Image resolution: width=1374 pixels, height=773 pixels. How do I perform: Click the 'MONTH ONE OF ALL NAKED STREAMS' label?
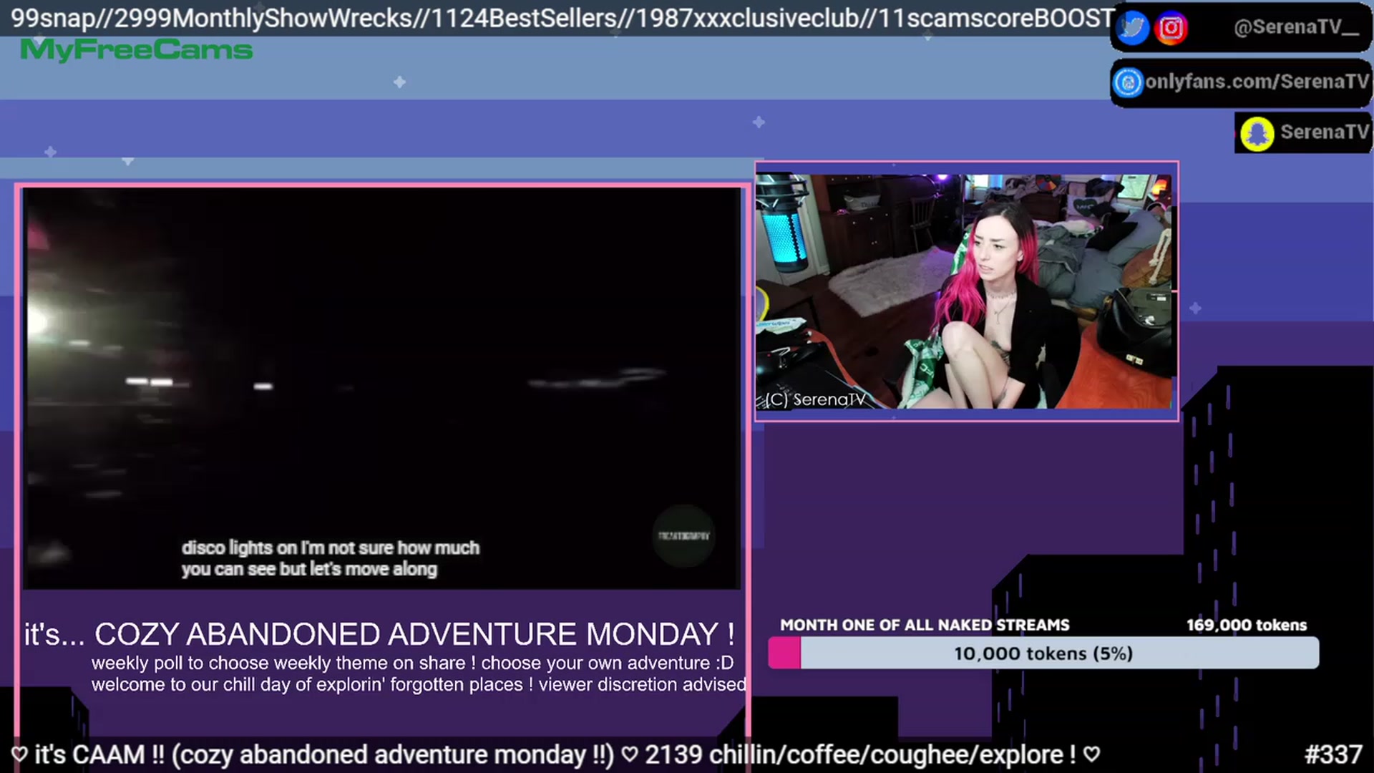(x=925, y=625)
